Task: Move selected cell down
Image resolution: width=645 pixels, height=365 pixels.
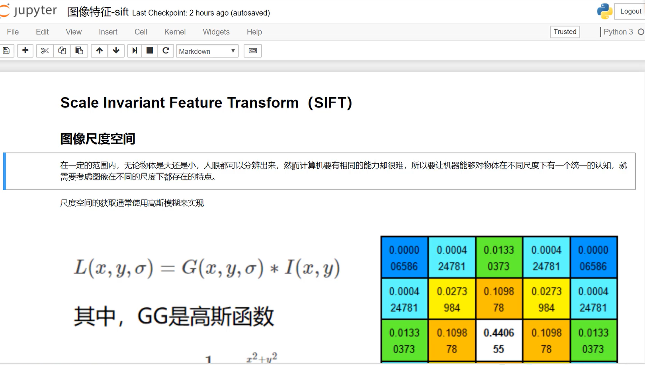Action: (x=116, y=51)
